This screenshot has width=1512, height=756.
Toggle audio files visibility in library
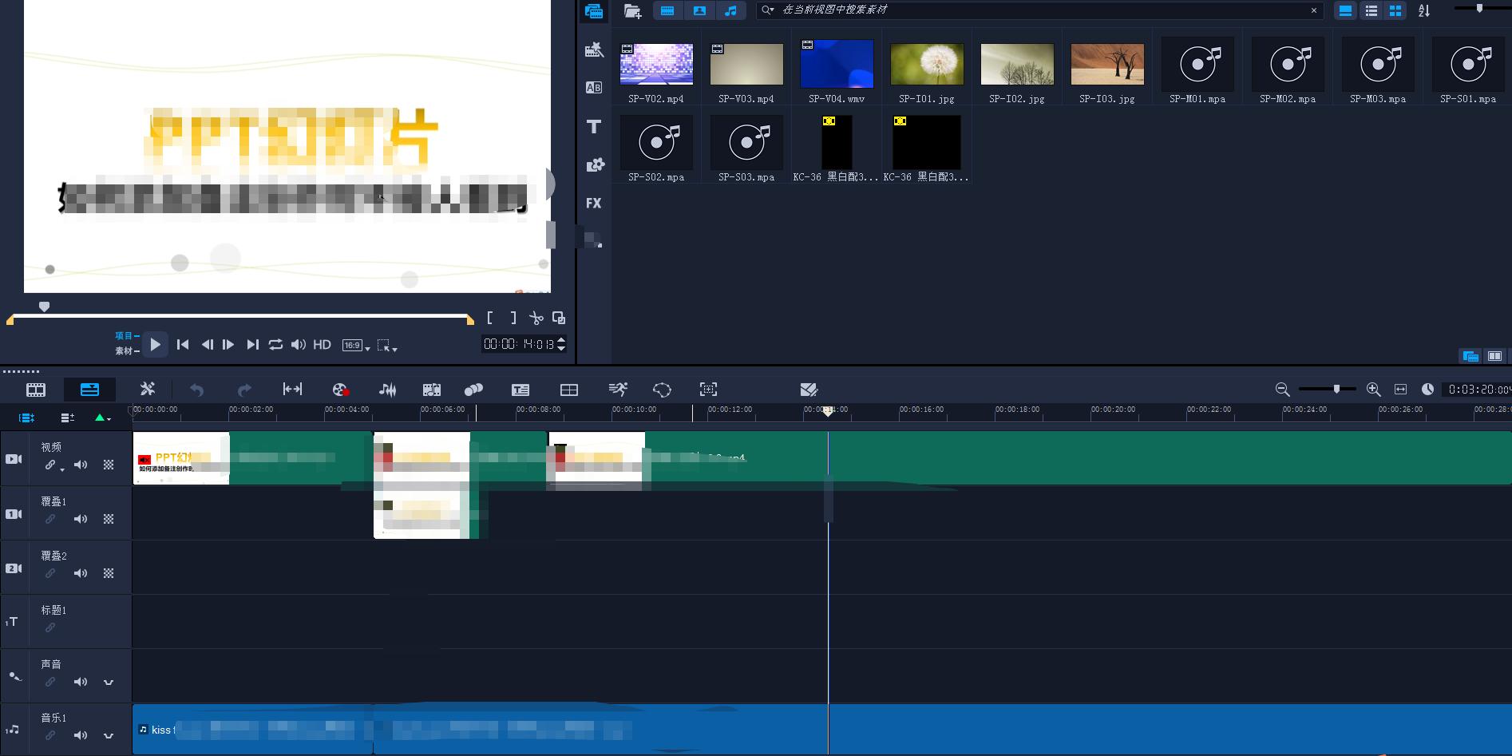point(730,10)
